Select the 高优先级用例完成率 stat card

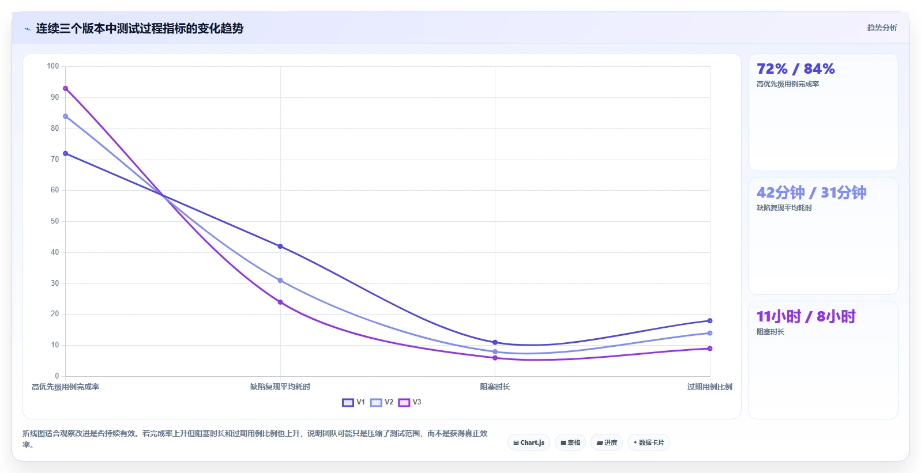click(x=823, y=112)
